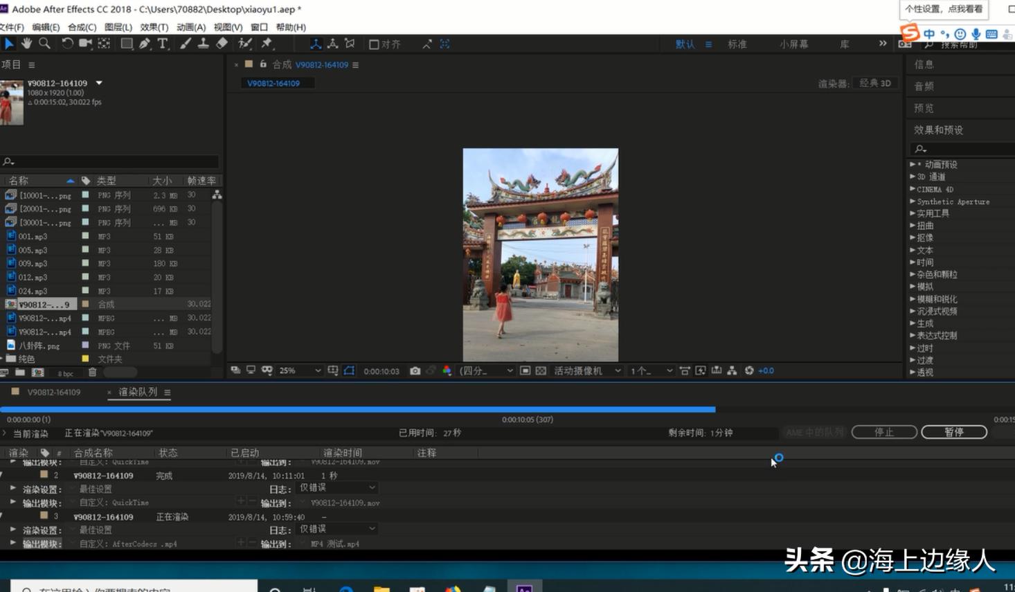Select the Hand tool
This screenshot has width=1015, height=592.
pyautogui.click(x=26, y=44)
